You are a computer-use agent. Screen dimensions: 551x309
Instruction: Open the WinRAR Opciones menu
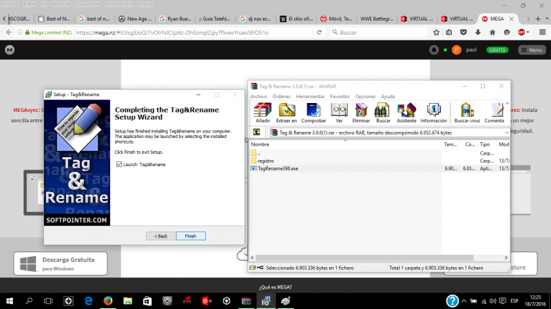click(365, 96)
